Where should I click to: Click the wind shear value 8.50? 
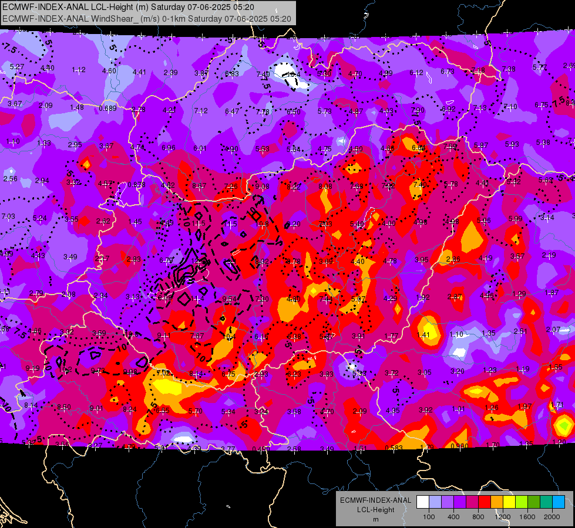[64, 407]
